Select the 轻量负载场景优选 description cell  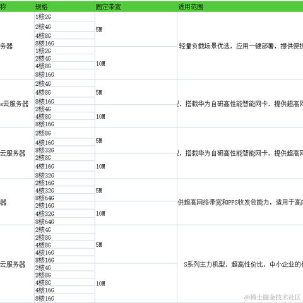pyautogui.click(x=240, y=46)
